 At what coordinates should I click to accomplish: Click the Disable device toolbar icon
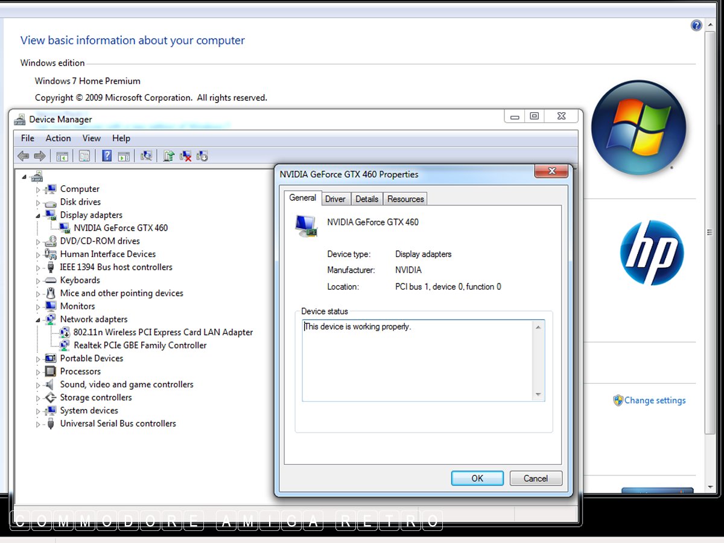pyautogui.click(x=202, y=156)
